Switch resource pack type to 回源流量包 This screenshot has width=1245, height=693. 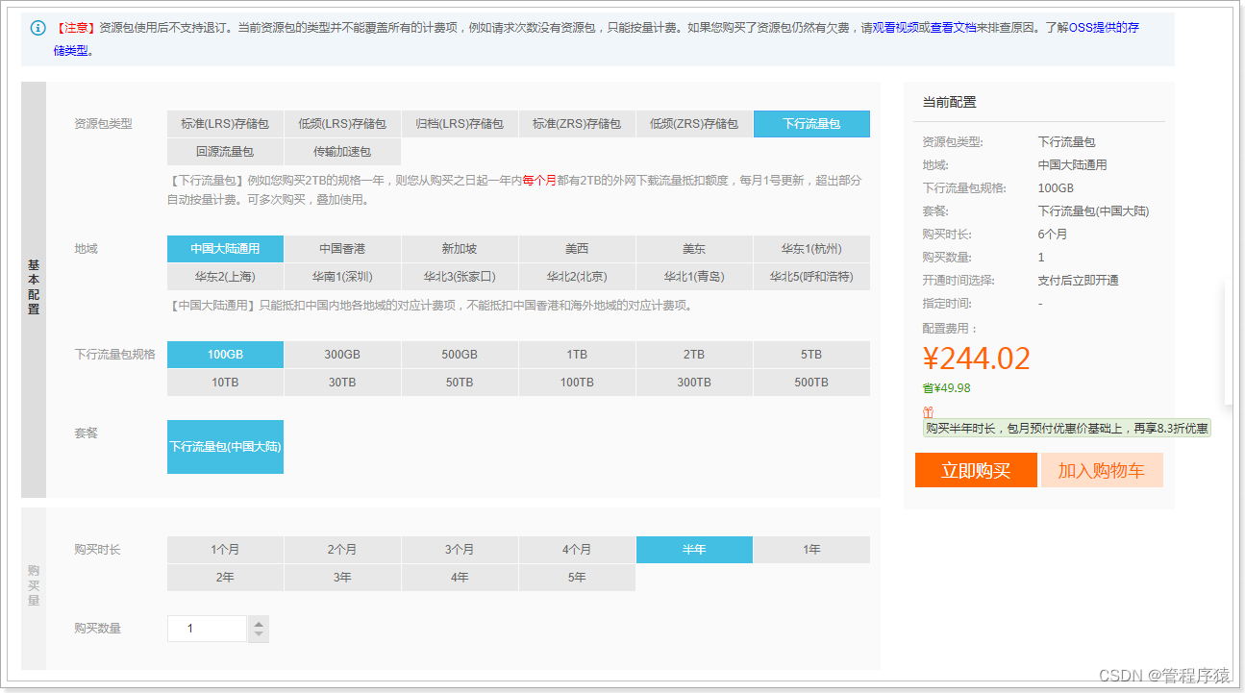(x=225, y=151)
